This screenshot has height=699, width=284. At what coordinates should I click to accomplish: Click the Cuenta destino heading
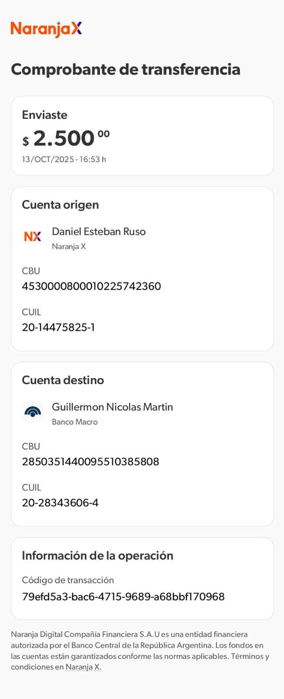(63, 380)
